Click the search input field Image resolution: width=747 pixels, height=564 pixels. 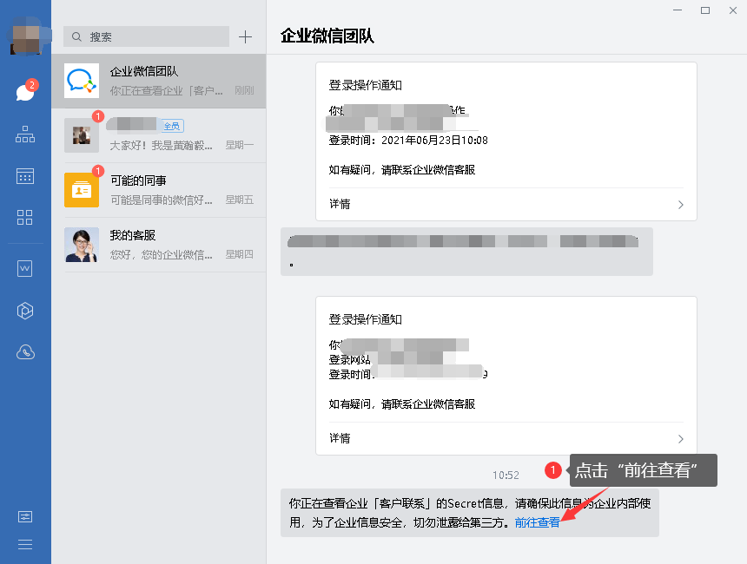tap(146, 36)
